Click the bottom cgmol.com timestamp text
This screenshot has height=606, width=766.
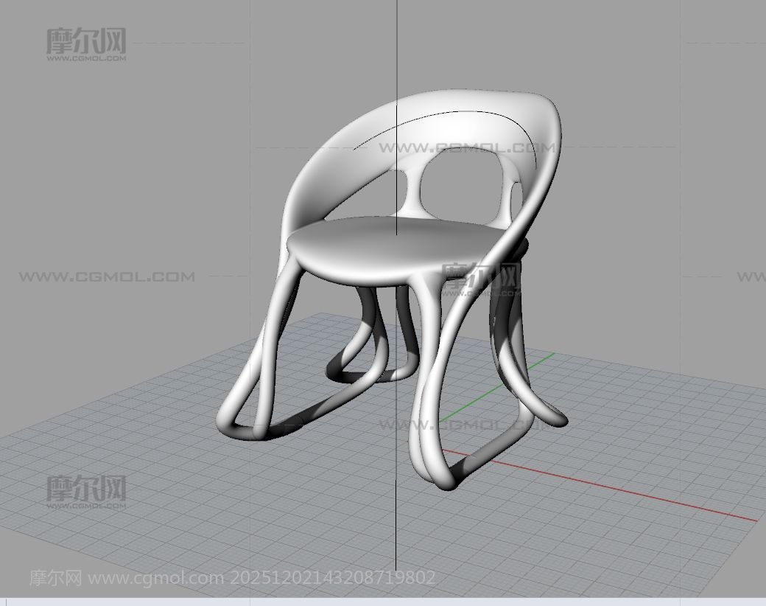(x=232, y=578)
